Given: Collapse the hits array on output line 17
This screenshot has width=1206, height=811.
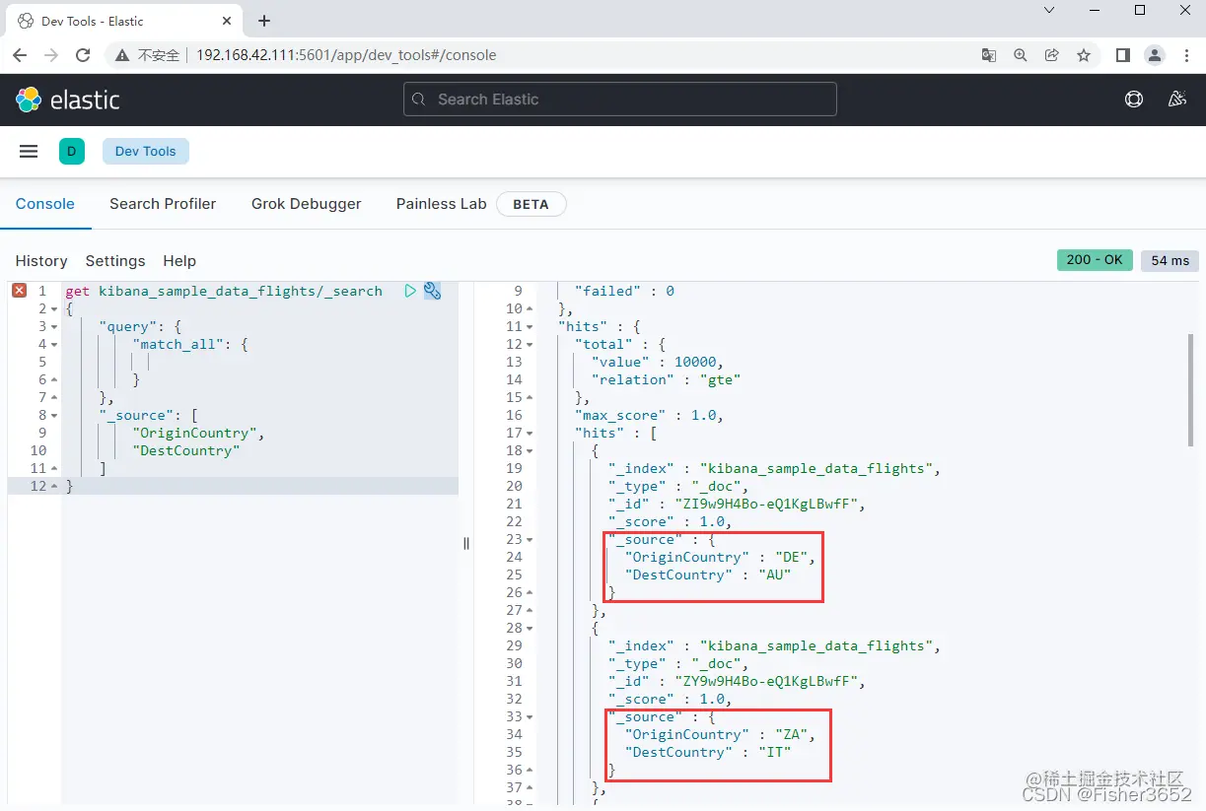Looking at the screenshot, I should 530,434.
